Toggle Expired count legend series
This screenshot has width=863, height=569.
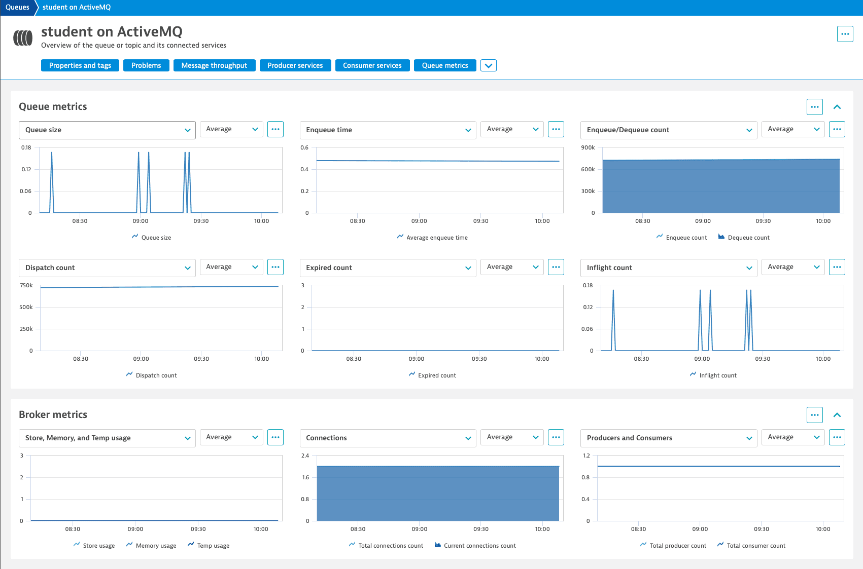[432, 375]
